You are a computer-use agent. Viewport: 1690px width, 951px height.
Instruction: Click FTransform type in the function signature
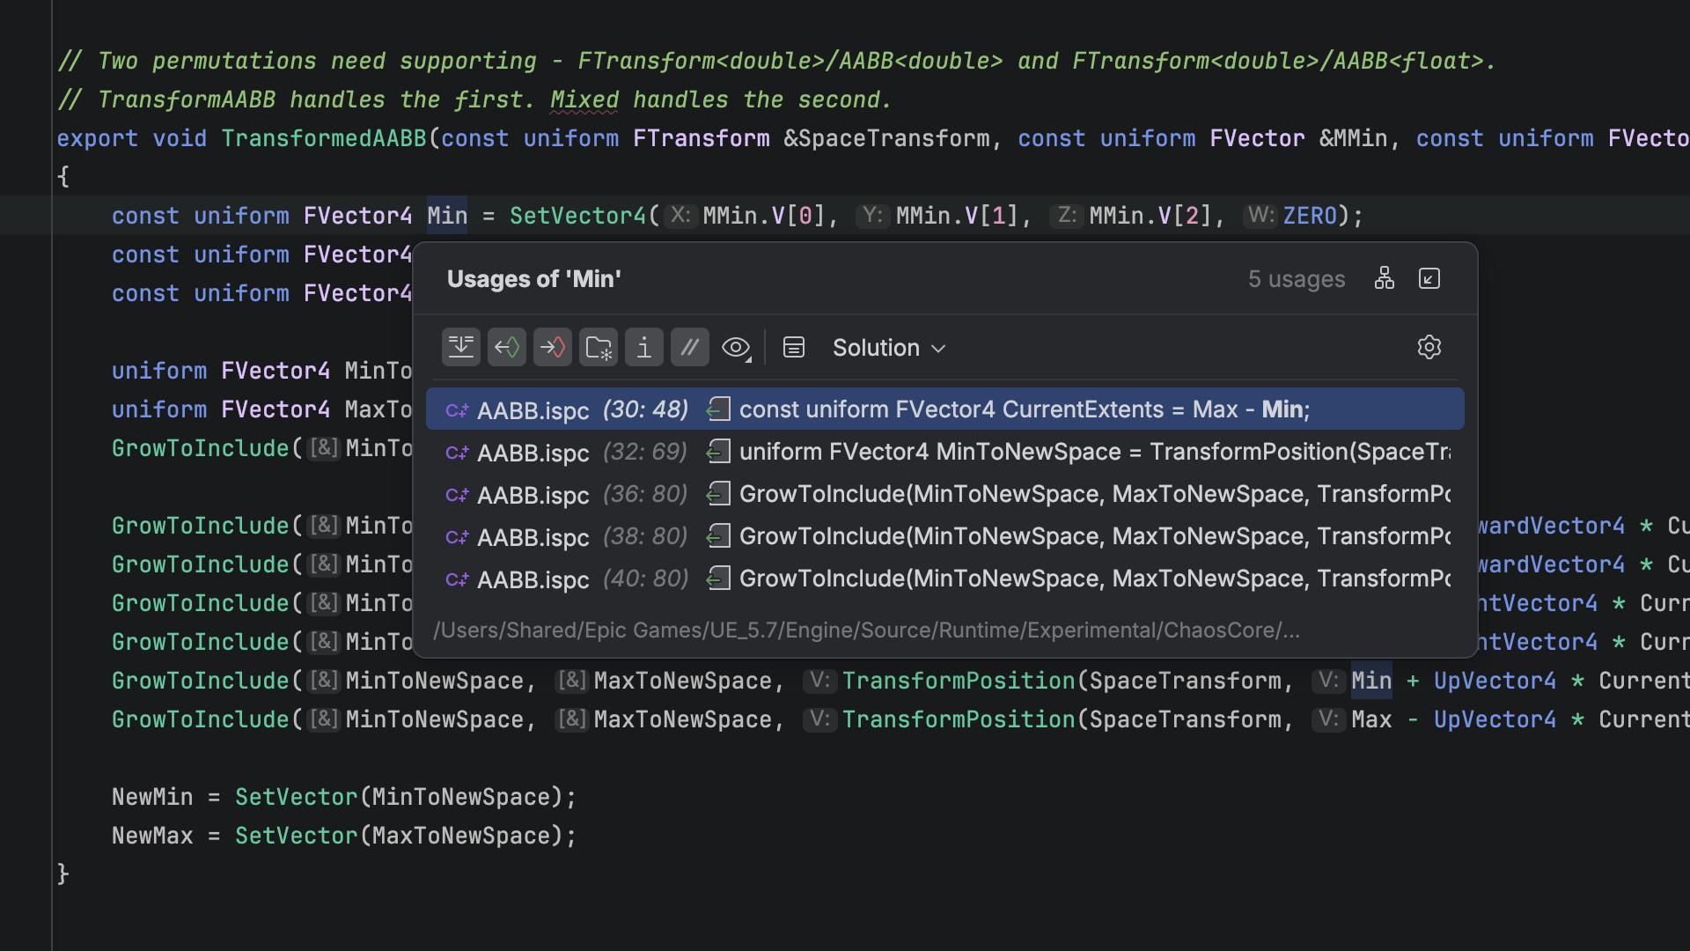pos(702,138)
